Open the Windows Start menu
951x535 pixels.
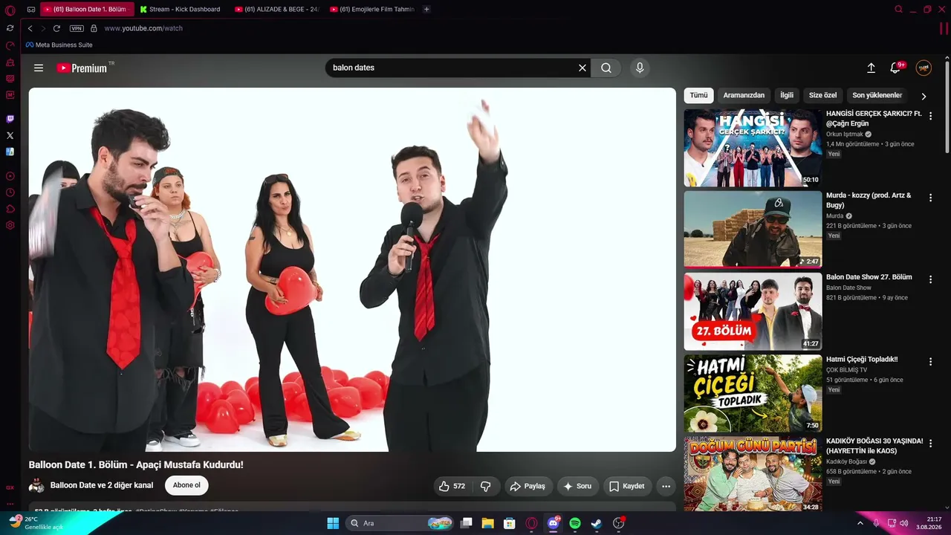coord(333,523)
